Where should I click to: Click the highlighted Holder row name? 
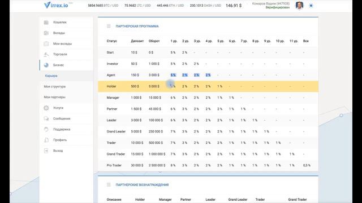pos(111,86)
